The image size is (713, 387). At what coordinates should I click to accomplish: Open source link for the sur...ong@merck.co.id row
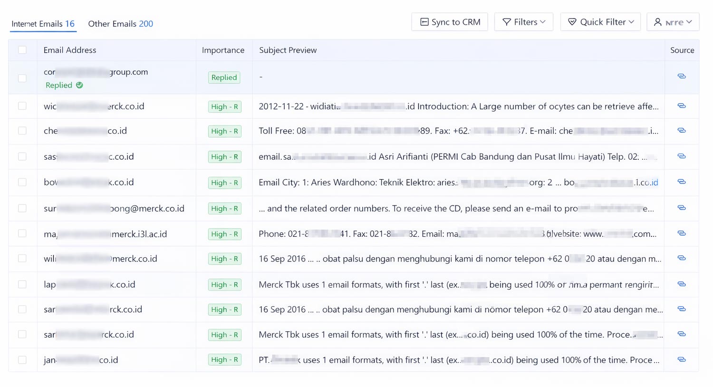point(682,208)
